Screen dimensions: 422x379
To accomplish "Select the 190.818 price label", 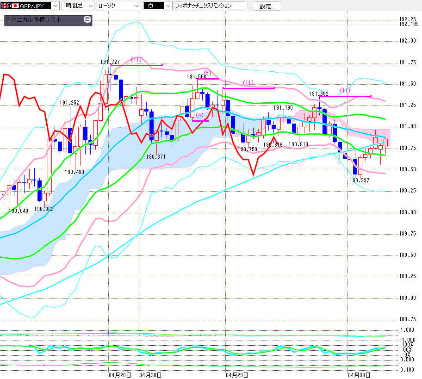I will click(298, 144).
